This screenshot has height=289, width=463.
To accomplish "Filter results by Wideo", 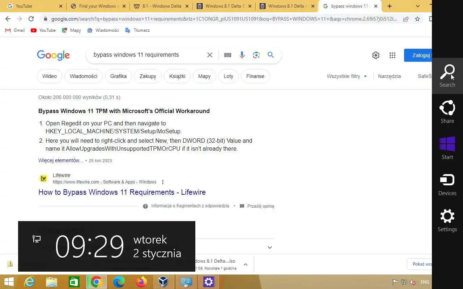I will (49, 76).
